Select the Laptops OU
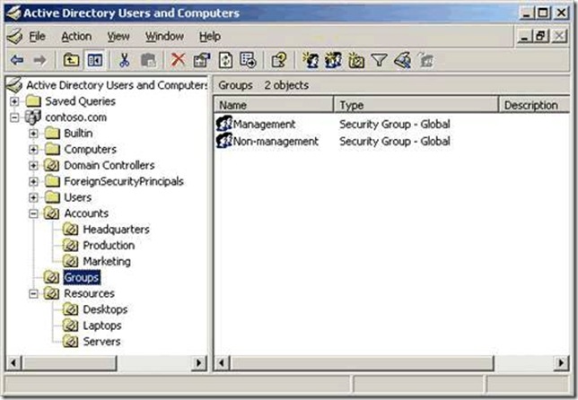The height and width of the screenshot is (400, 578). pos(102,326)
